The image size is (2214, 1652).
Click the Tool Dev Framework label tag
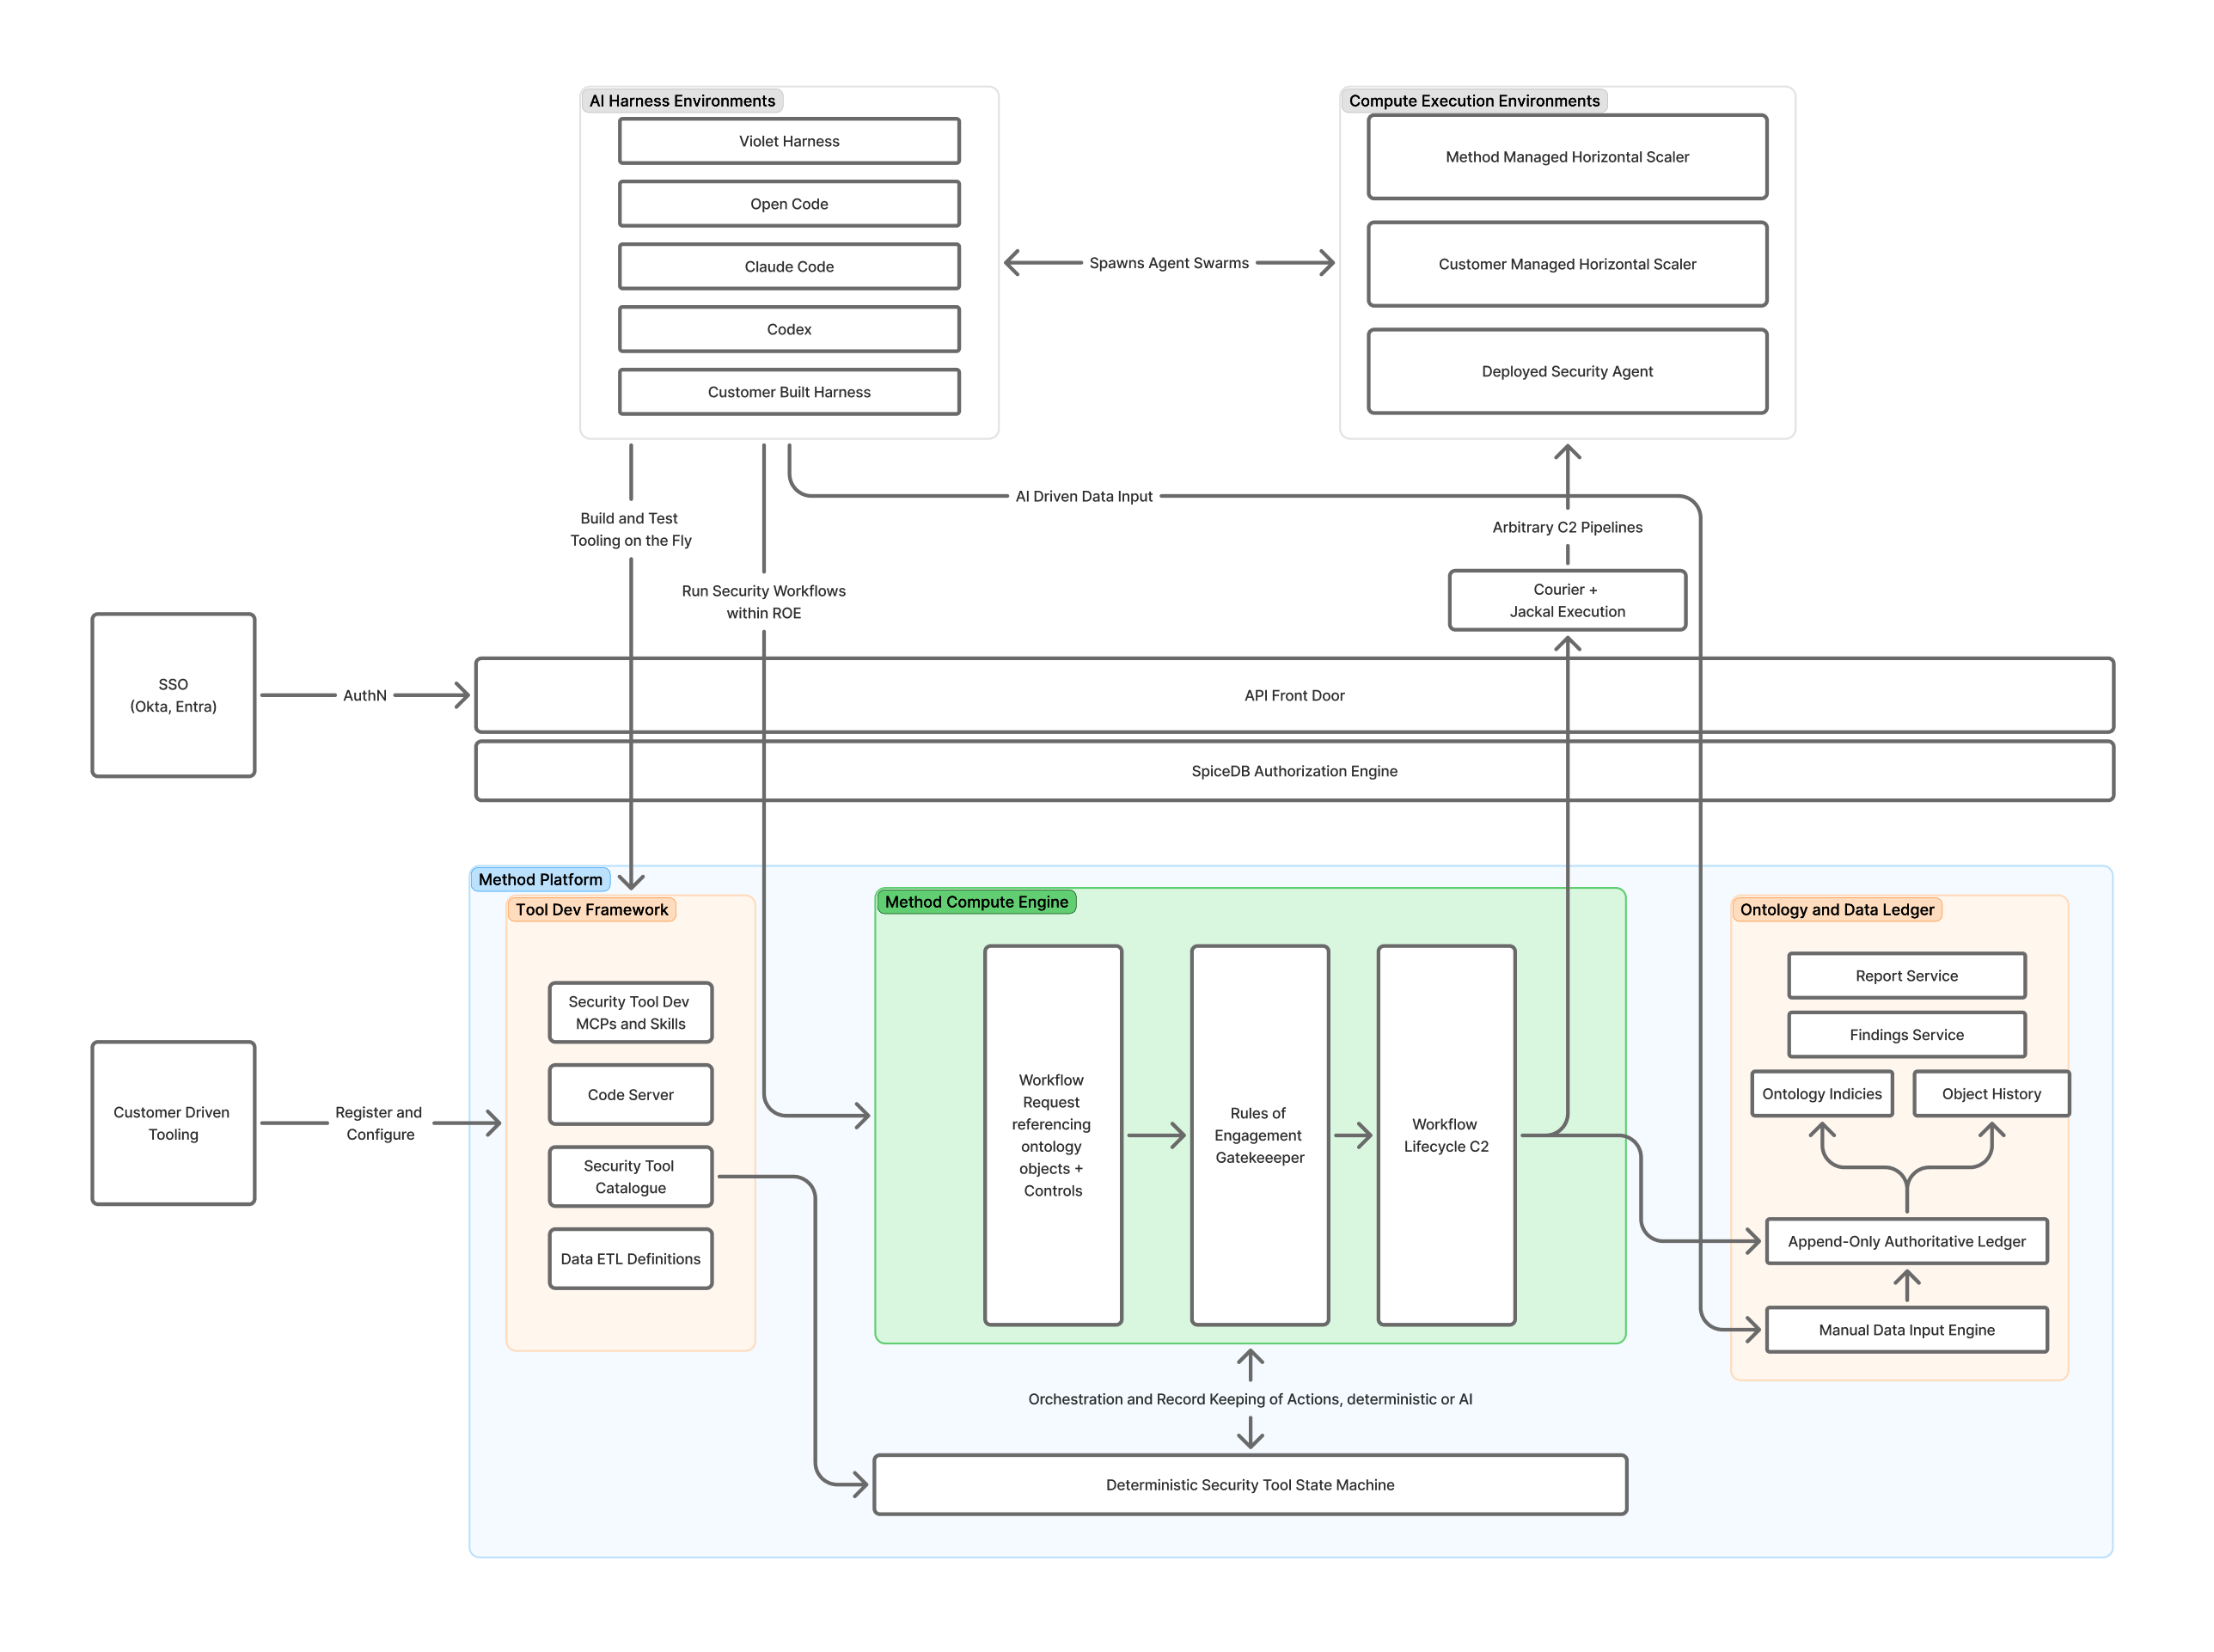click(x=591, y=910)
